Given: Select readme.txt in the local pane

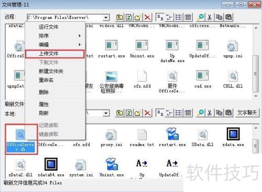Looking at the screenshot, I should [142, 138].
